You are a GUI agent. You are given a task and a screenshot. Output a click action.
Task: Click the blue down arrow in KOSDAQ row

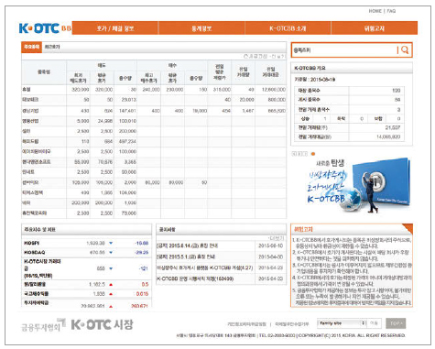[111, 252]
